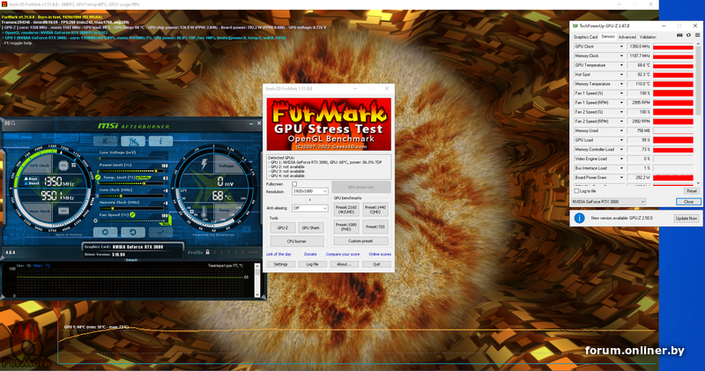Viewport: 705px width, 371px height.
Task: Toggle the Fullscreen checkbox in FurMark
Action: tap(294, 184)
